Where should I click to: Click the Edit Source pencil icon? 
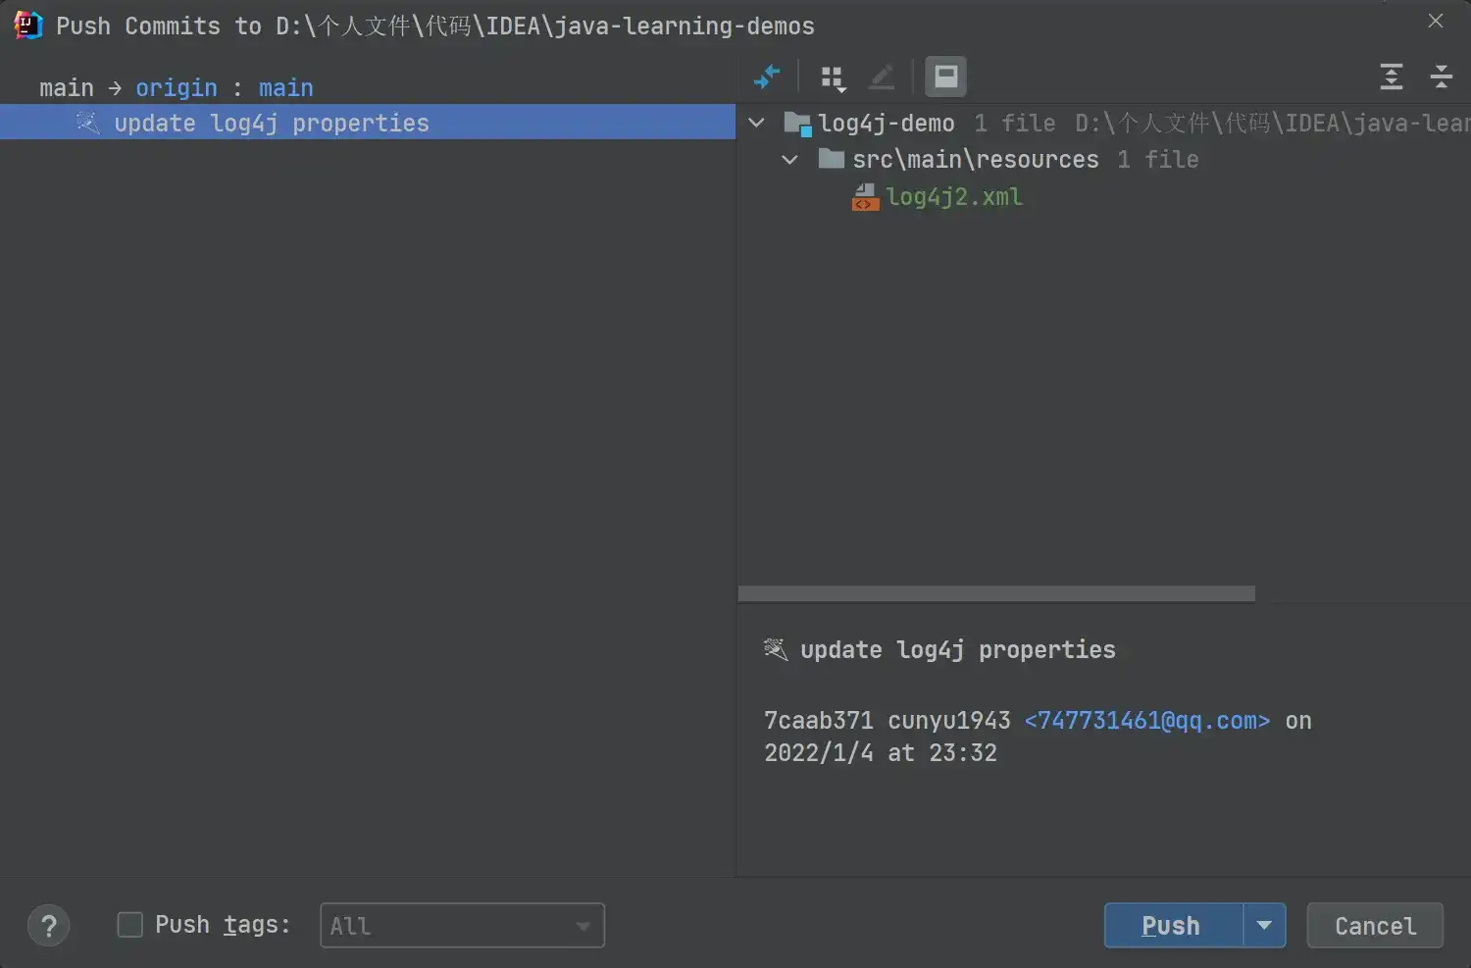point(882,76)
